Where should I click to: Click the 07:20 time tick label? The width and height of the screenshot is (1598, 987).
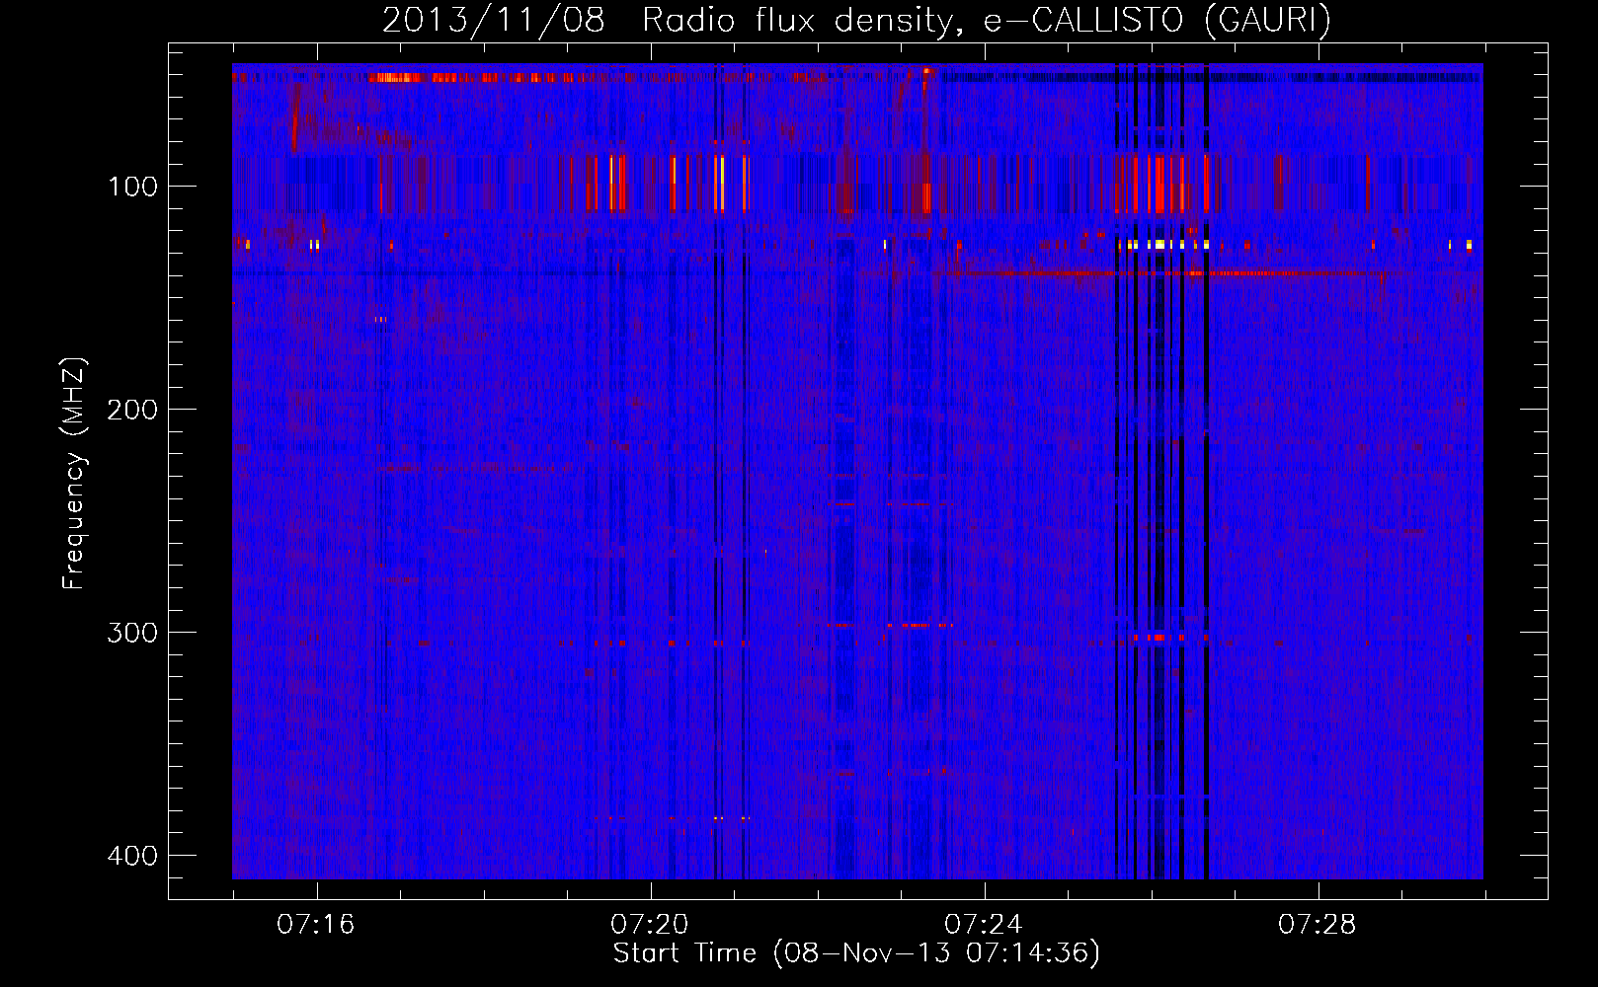pos(650,925)
